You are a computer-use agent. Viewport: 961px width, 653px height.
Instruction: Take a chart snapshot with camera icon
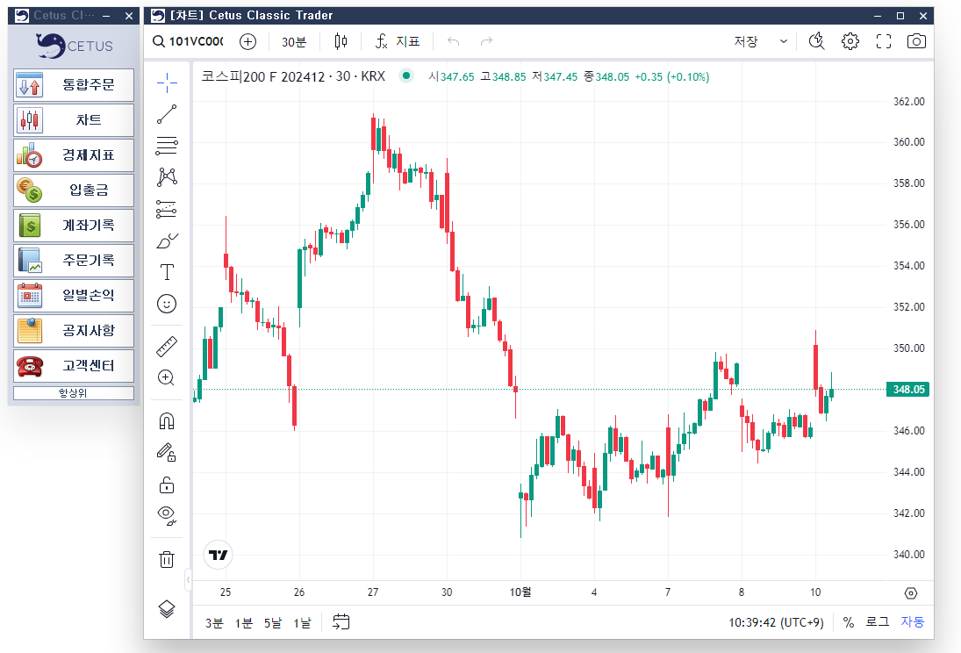pyautogui.click(x=916, y=41)
